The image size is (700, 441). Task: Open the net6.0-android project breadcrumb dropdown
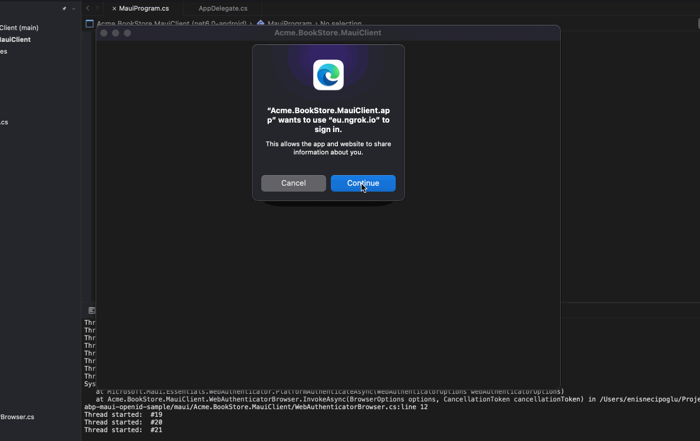(x=172, y=24)
